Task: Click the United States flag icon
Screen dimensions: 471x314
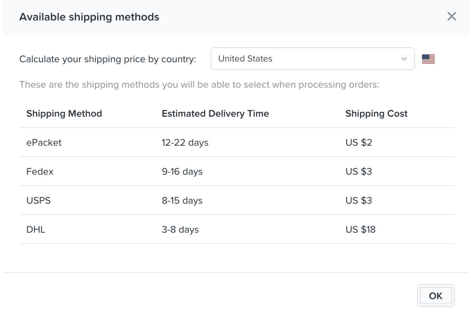Action: [429, 59]
